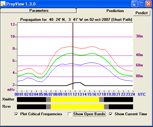Viewport: 153px width, 127px height.
Task: Minimize the PropView window
Action: tap(135, 4)
